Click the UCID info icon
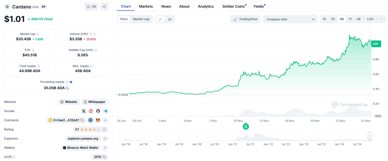The width and height of the screenshot is (388, 161). coord(14,157)
